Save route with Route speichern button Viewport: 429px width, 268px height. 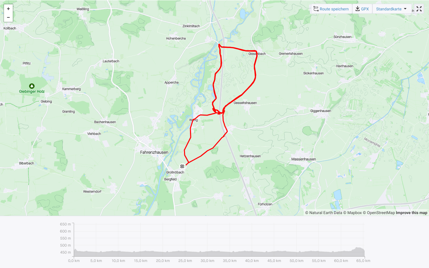point(331,9)
